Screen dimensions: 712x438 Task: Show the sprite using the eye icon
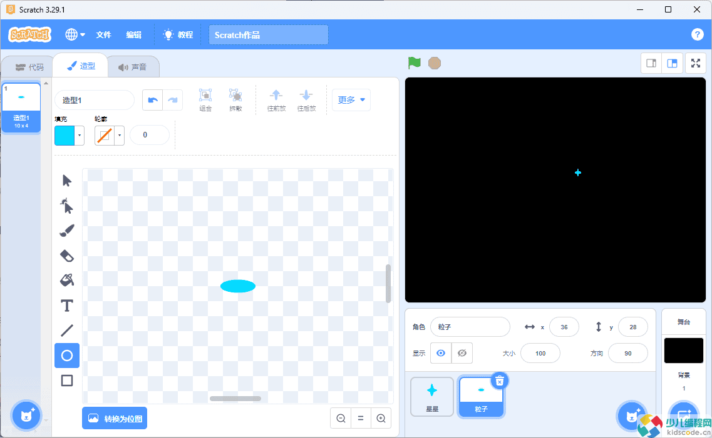pos(441,353)
